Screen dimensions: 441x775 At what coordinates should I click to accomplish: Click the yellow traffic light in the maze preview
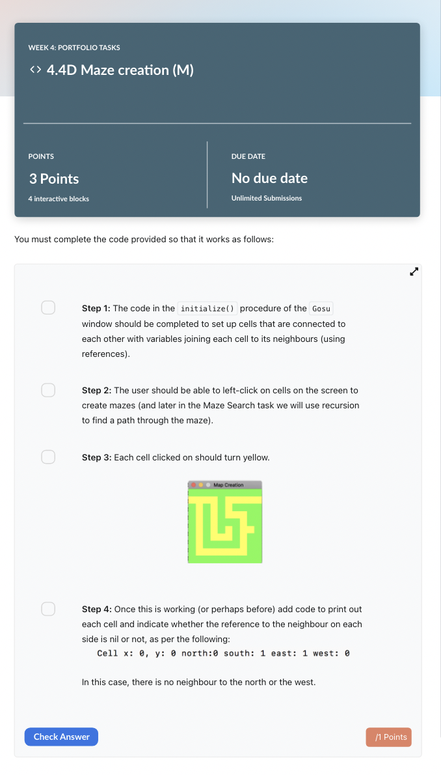(x=200, y=485)
